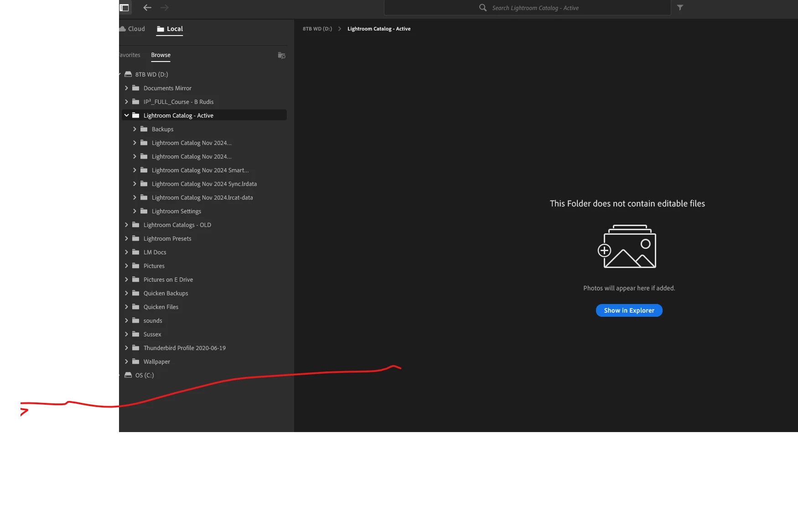The width and height of the screenshot is (798, 505).
Task: Switch to the Cloud tab
Action: point(132,29)
